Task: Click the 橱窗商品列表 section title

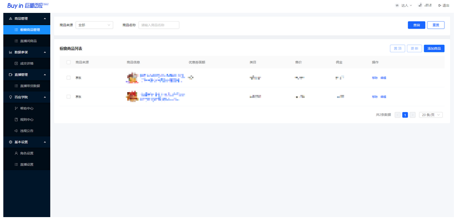Action: tap(71, 49)
